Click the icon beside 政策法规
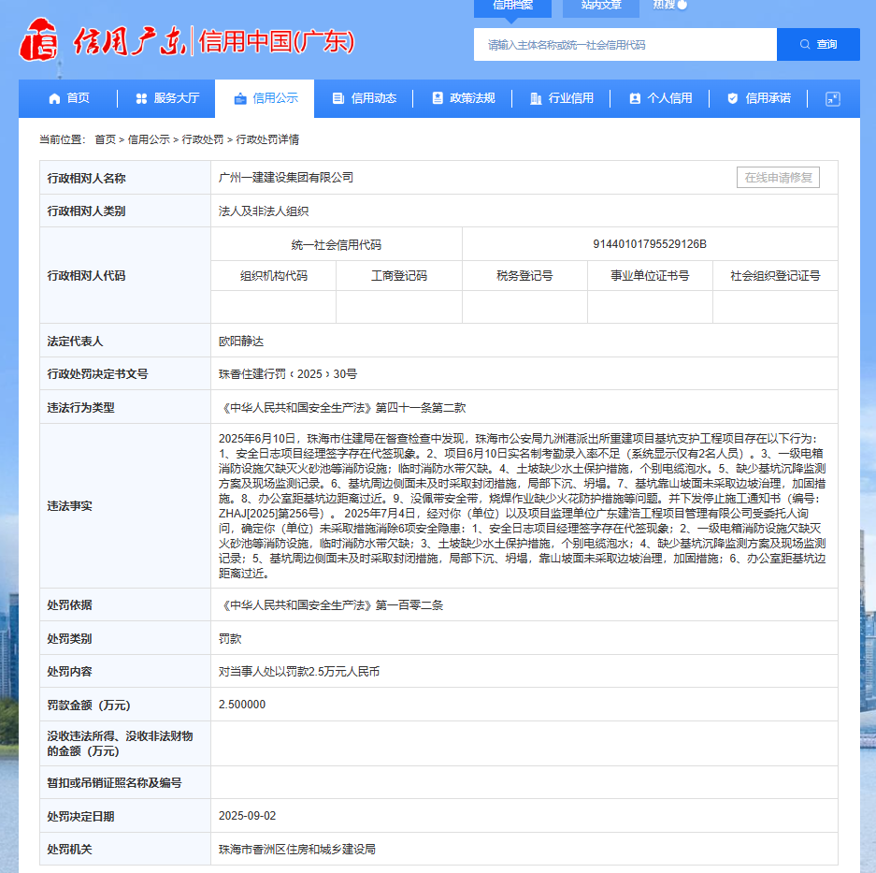The height and width of the screenshot is (873, 876). tap(438, 98)
